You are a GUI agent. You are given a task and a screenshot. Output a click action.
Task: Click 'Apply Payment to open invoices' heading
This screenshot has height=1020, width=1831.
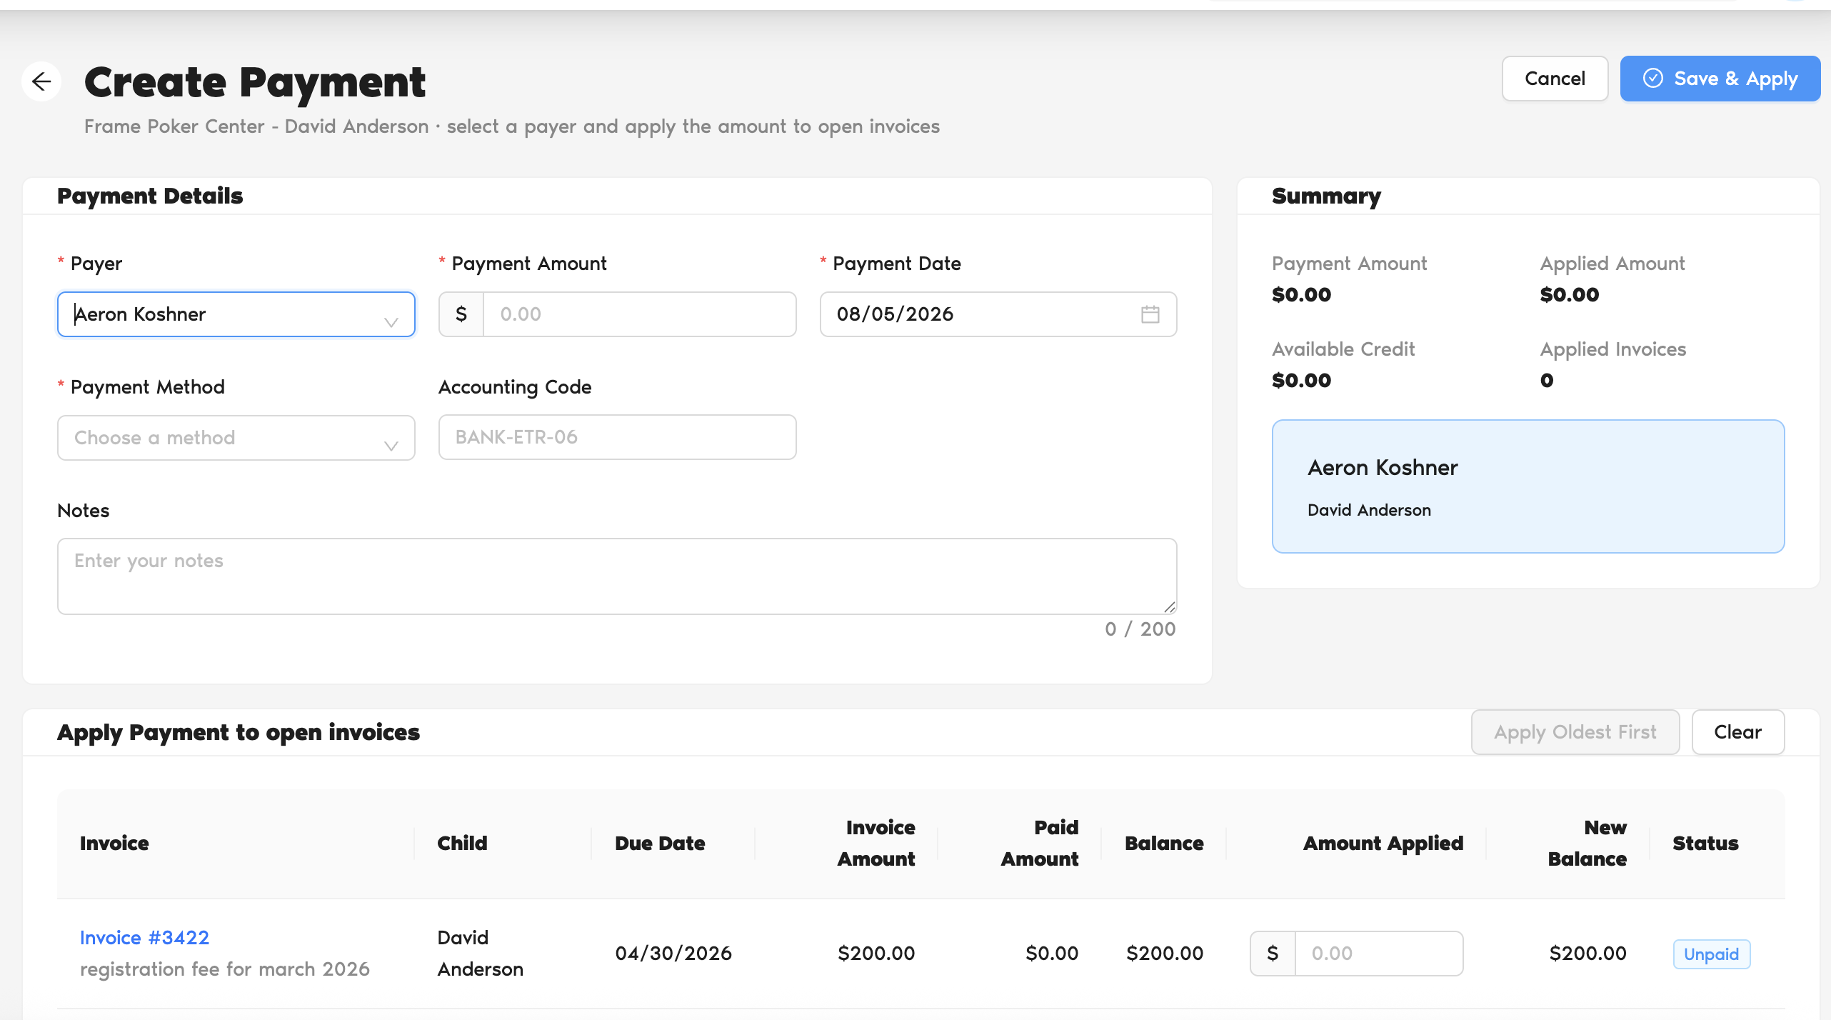pos(239,733)
